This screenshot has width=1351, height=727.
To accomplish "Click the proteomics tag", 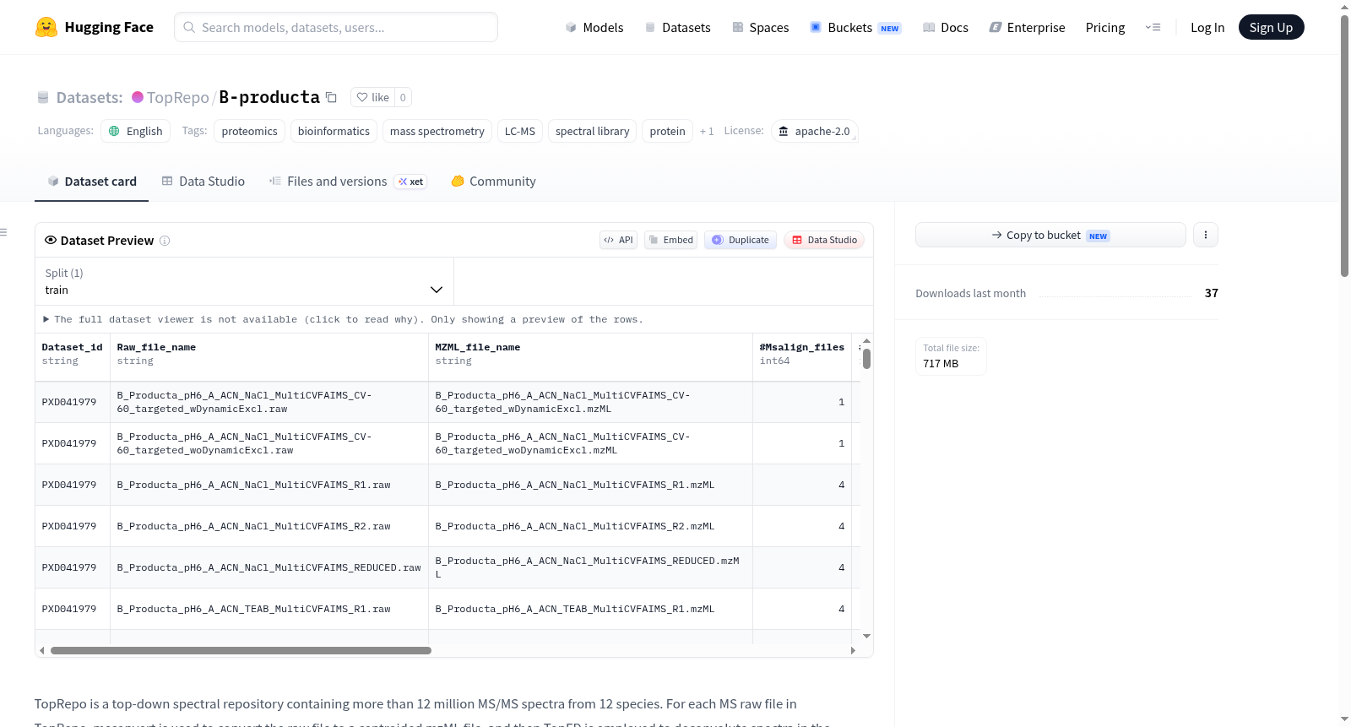I will point(249,131).
